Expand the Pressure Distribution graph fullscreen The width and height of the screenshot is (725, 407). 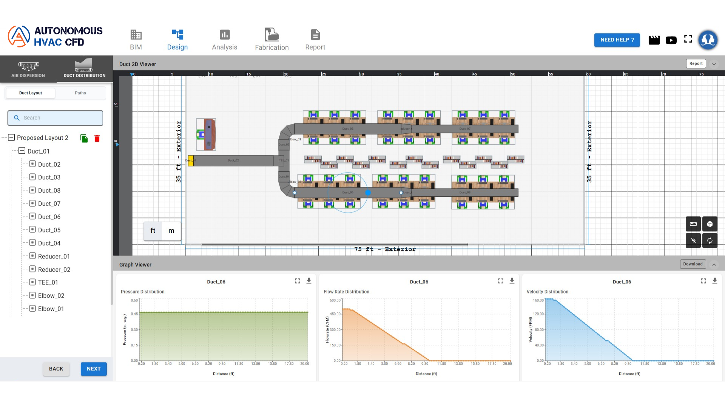tap(298, 281)
